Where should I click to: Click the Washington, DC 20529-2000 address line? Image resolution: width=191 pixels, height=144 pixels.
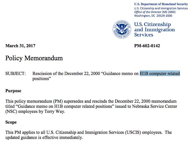[152, 16]
